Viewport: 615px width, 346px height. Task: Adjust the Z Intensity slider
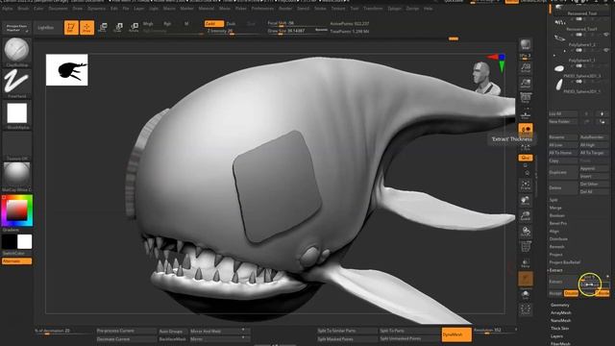click(233, 31)
